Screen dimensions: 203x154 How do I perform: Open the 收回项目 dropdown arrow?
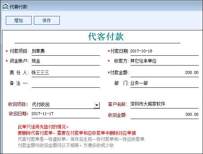97,105
